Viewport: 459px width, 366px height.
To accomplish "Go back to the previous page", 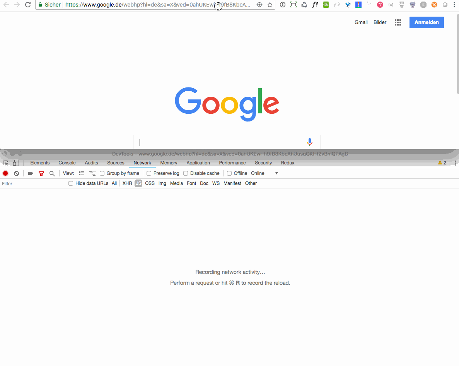I will click(x=6, y=5).
